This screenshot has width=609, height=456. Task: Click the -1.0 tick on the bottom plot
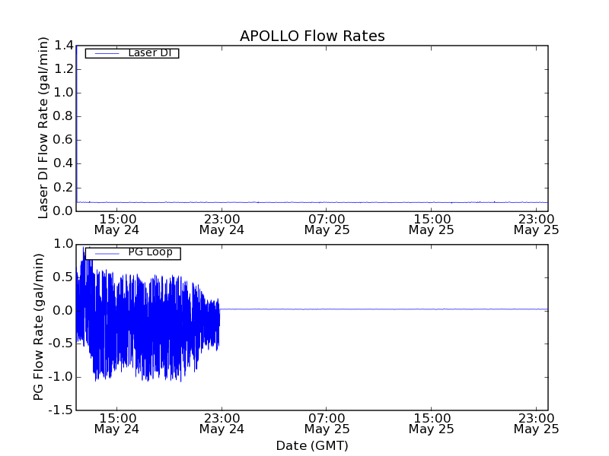[x=61, y=377]
